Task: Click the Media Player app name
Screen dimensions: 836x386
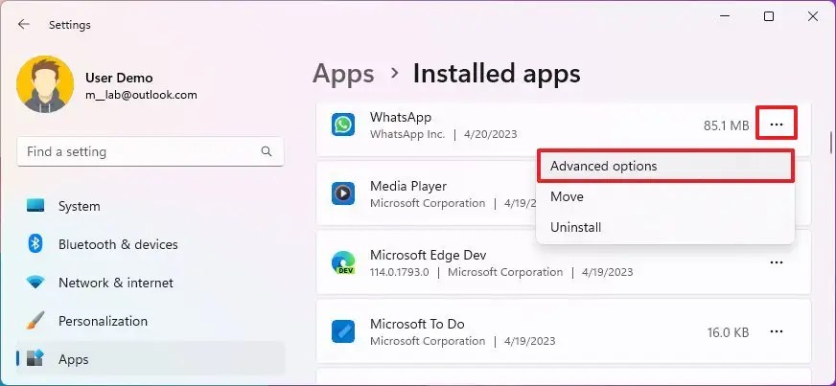Action: pyautogui.click(x=408, y=187)
